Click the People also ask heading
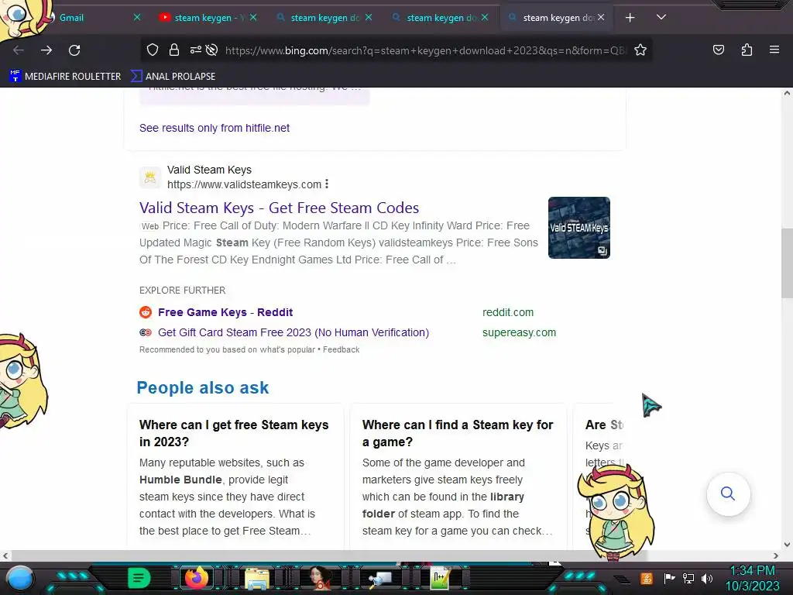 (202, 388)
